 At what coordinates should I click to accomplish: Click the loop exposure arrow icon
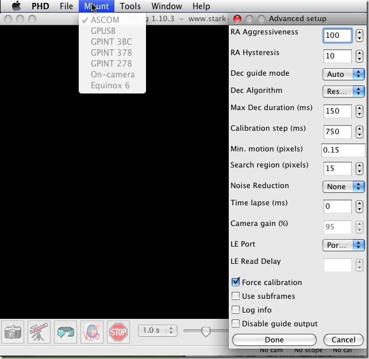(x=66, y=332)
